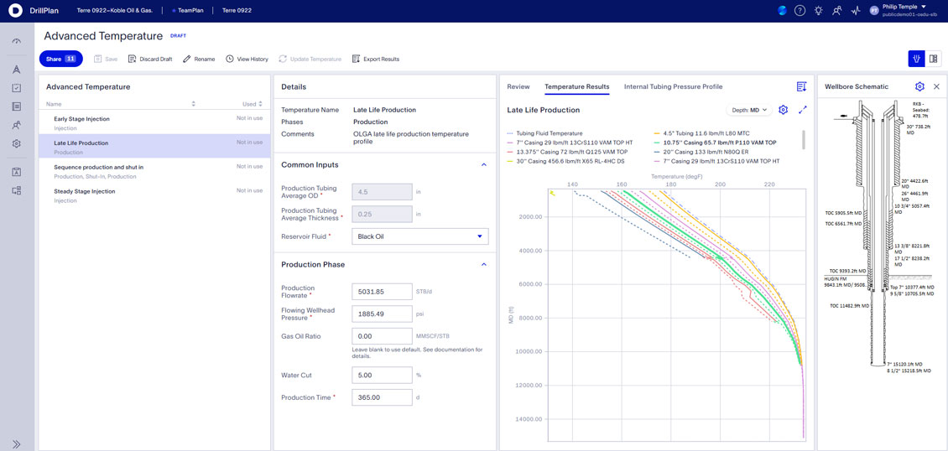Toggle the 20" Casing 133 lbm/ft legend series
Screen dimensions: 948x451
point(702,152)
